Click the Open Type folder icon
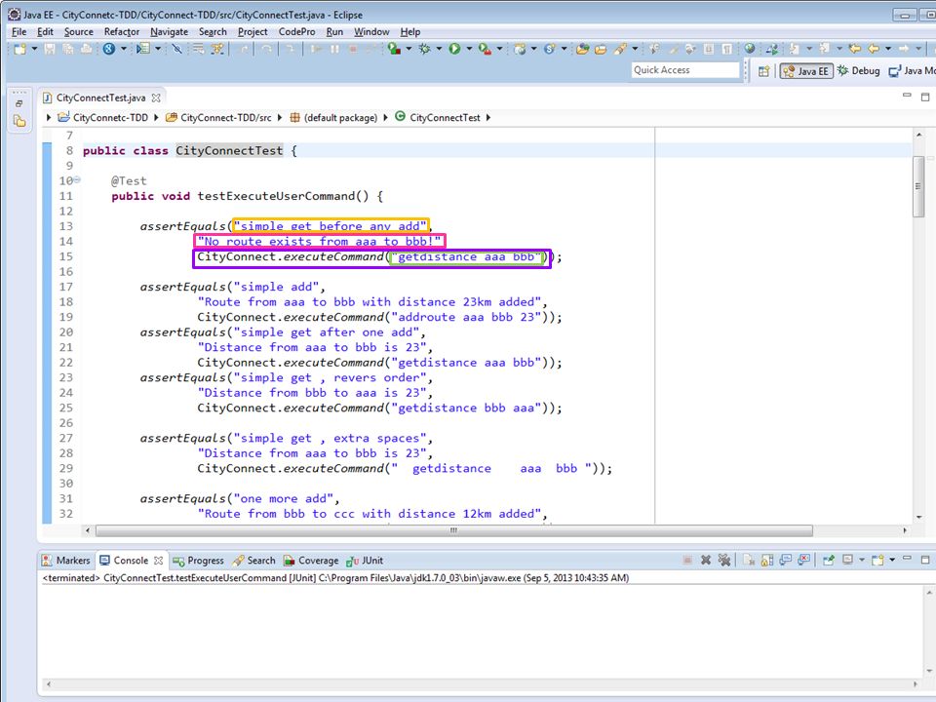 pos(583,49)
